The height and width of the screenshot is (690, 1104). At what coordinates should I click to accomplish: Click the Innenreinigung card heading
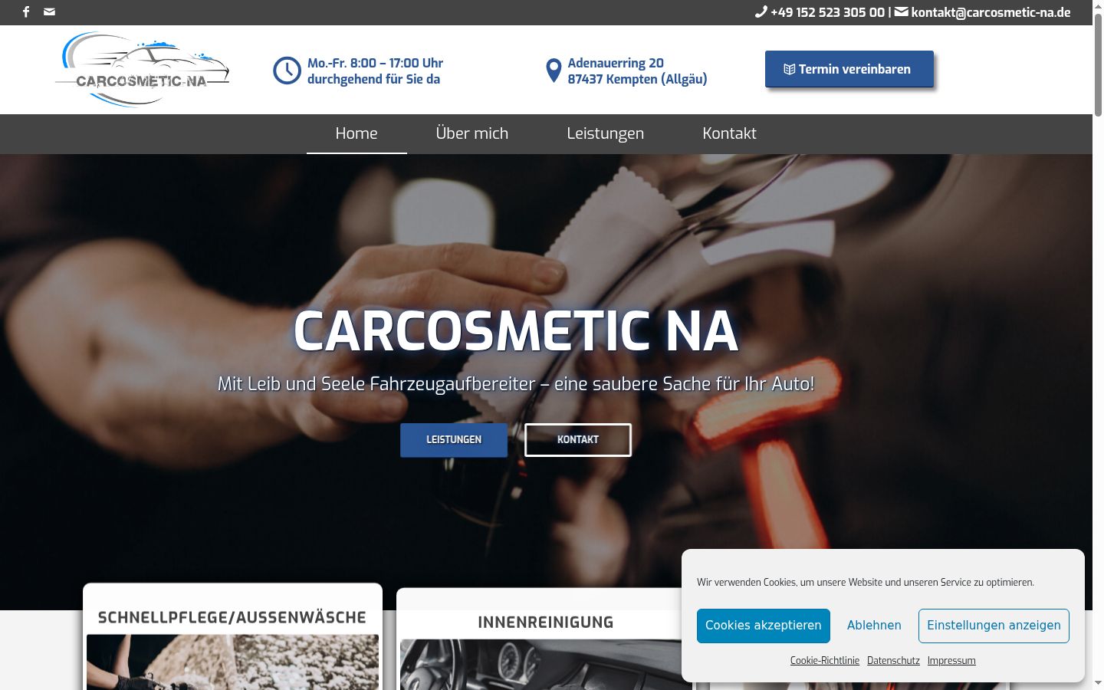point(546,623)
